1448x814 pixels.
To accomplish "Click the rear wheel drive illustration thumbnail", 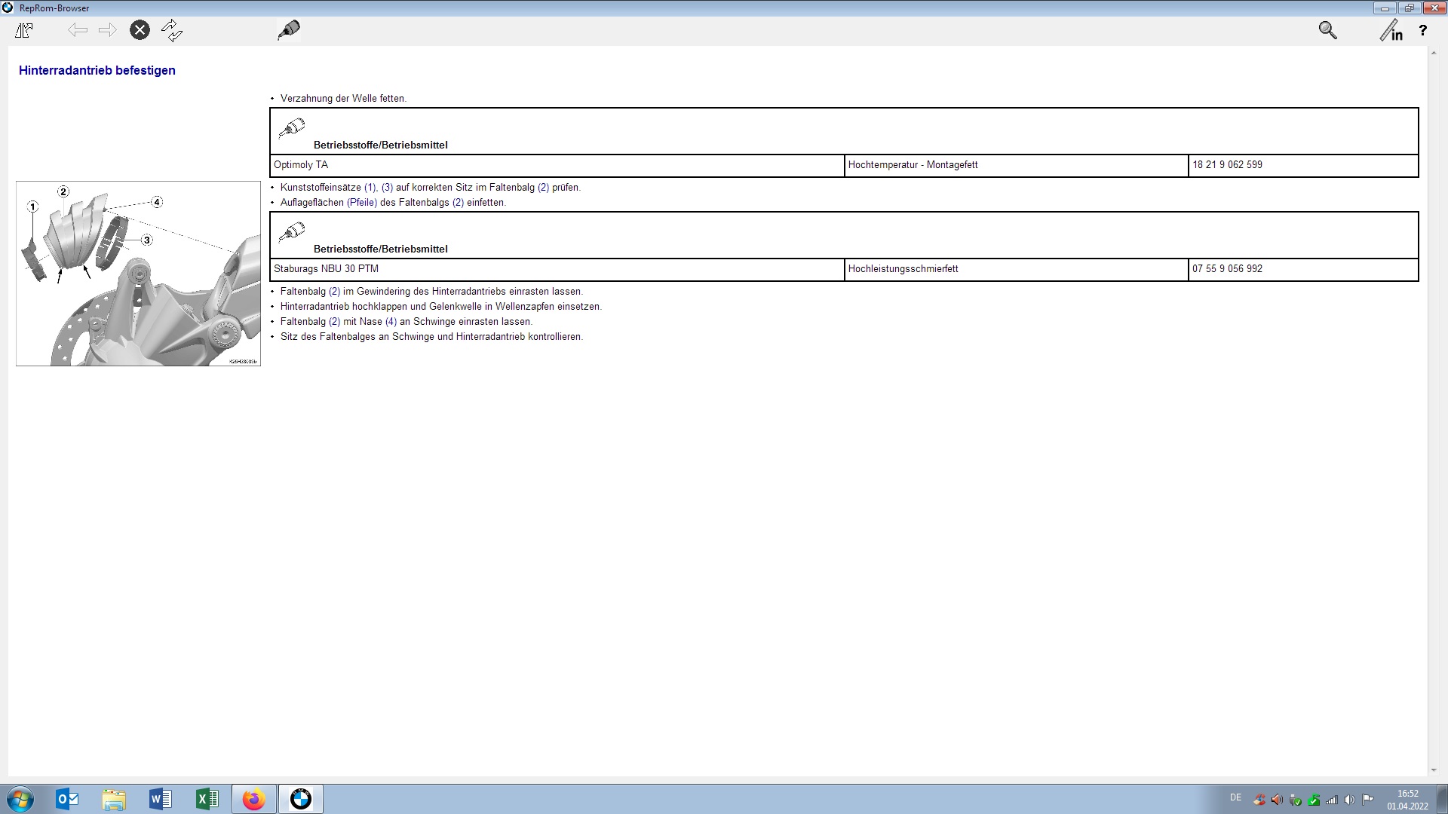I will [138, 274].
